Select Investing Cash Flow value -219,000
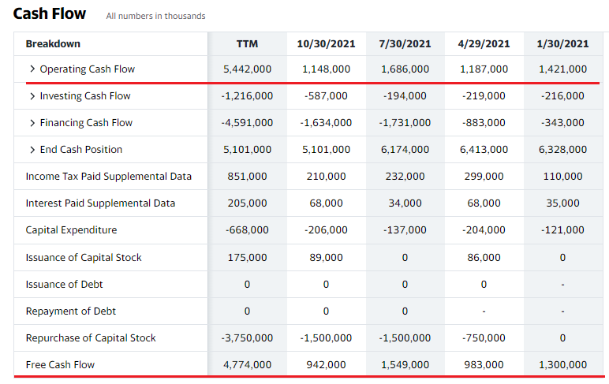Viewport: 609px width, 384px height. [484, 96]
